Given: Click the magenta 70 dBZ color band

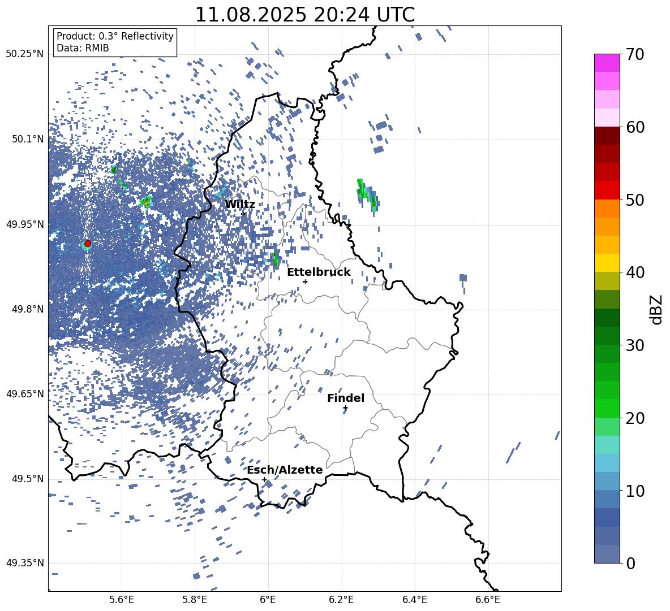Looking at the screenshot, I should [x=607, y=63].
